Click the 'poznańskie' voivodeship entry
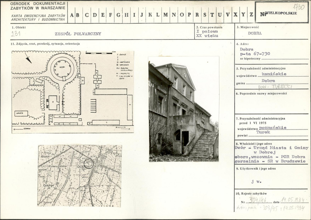 pos(273,128)
